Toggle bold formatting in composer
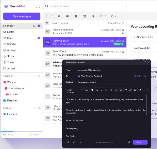Screen dimensions: 157x149 click(97, 90)
